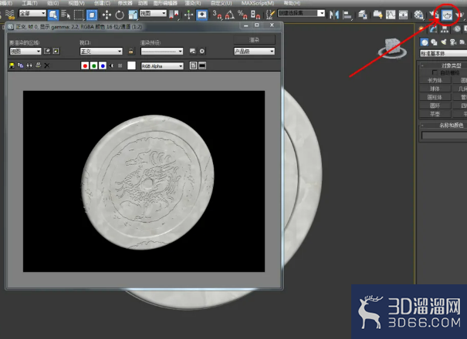Open the viewport dropdown in render window
The image size is (467, 339).
coord(101,51)
